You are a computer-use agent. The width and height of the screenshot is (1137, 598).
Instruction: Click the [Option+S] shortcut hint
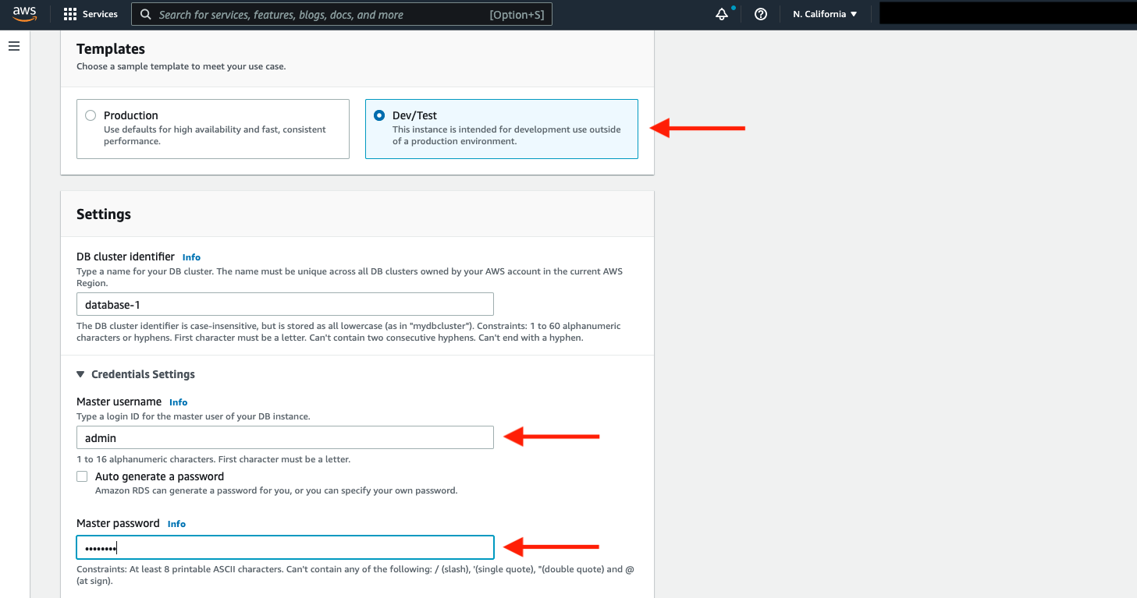(x=517, y=15)
